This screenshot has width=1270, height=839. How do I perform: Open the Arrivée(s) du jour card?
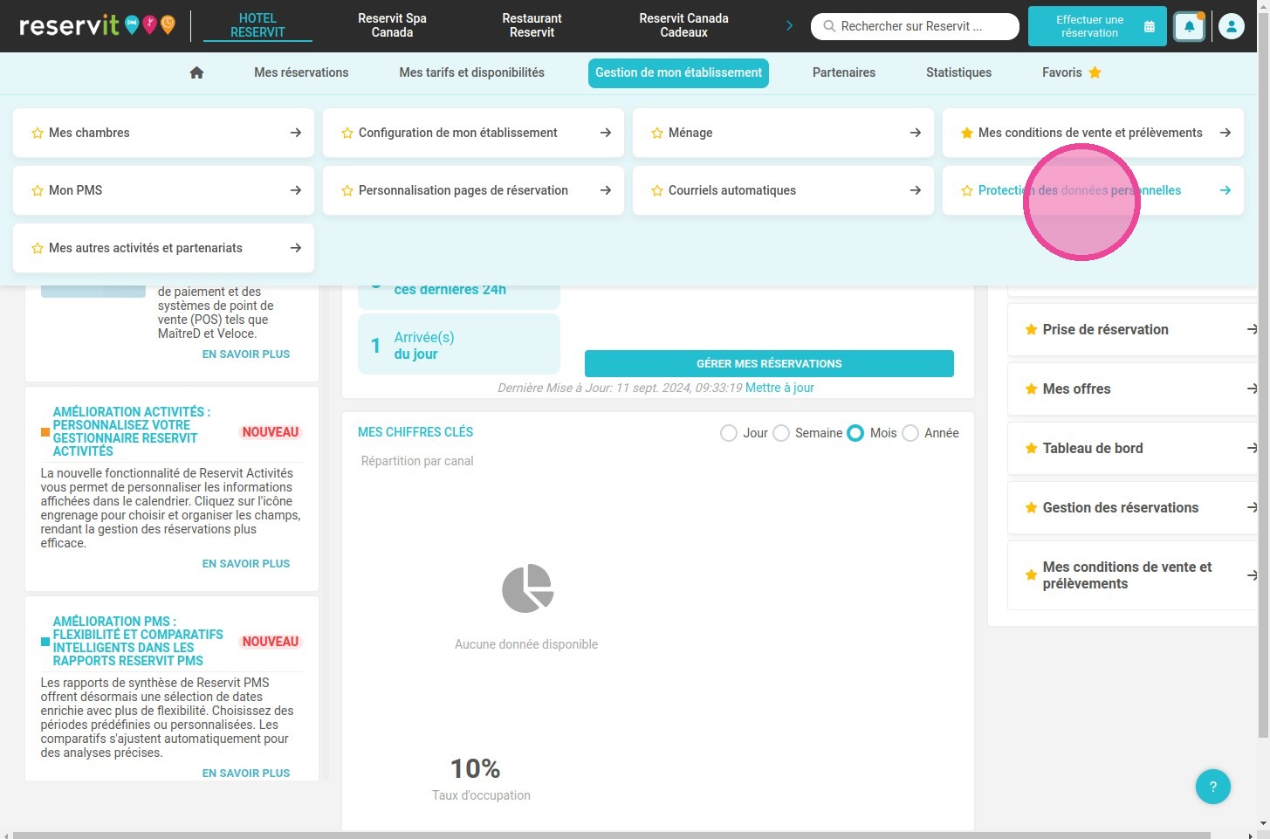pos(459,345)
